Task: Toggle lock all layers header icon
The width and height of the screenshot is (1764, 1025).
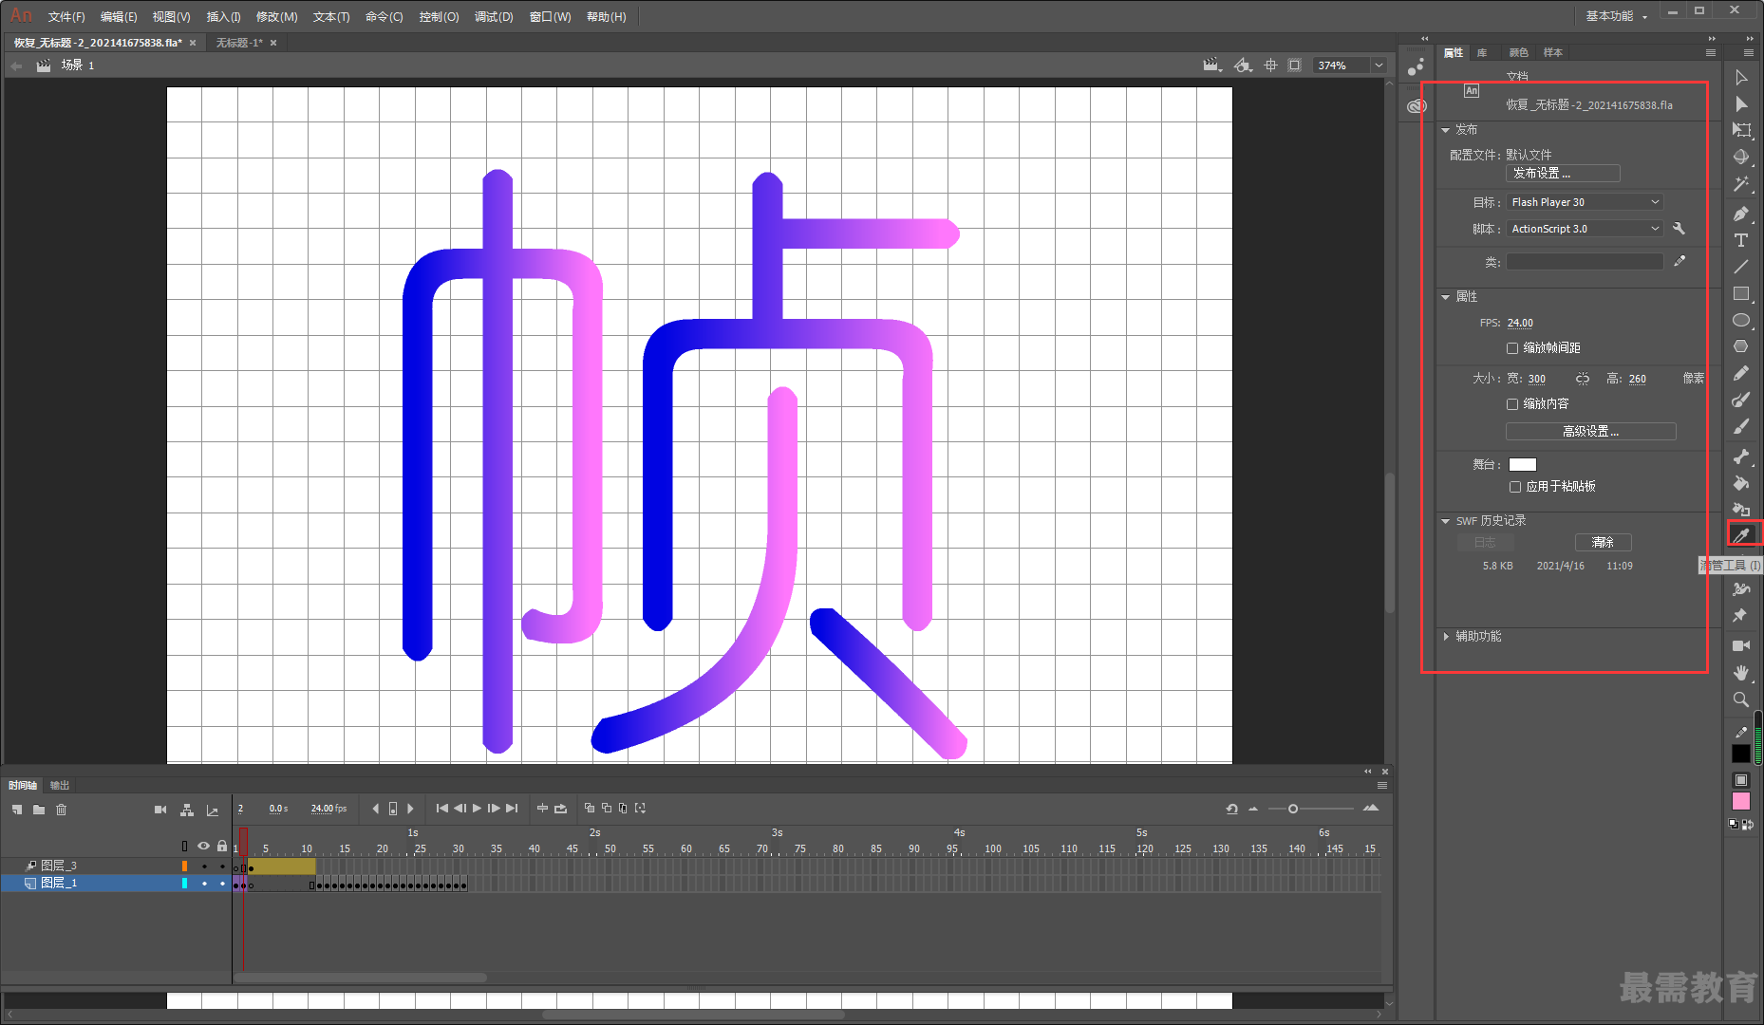Action: click(222, 846)
